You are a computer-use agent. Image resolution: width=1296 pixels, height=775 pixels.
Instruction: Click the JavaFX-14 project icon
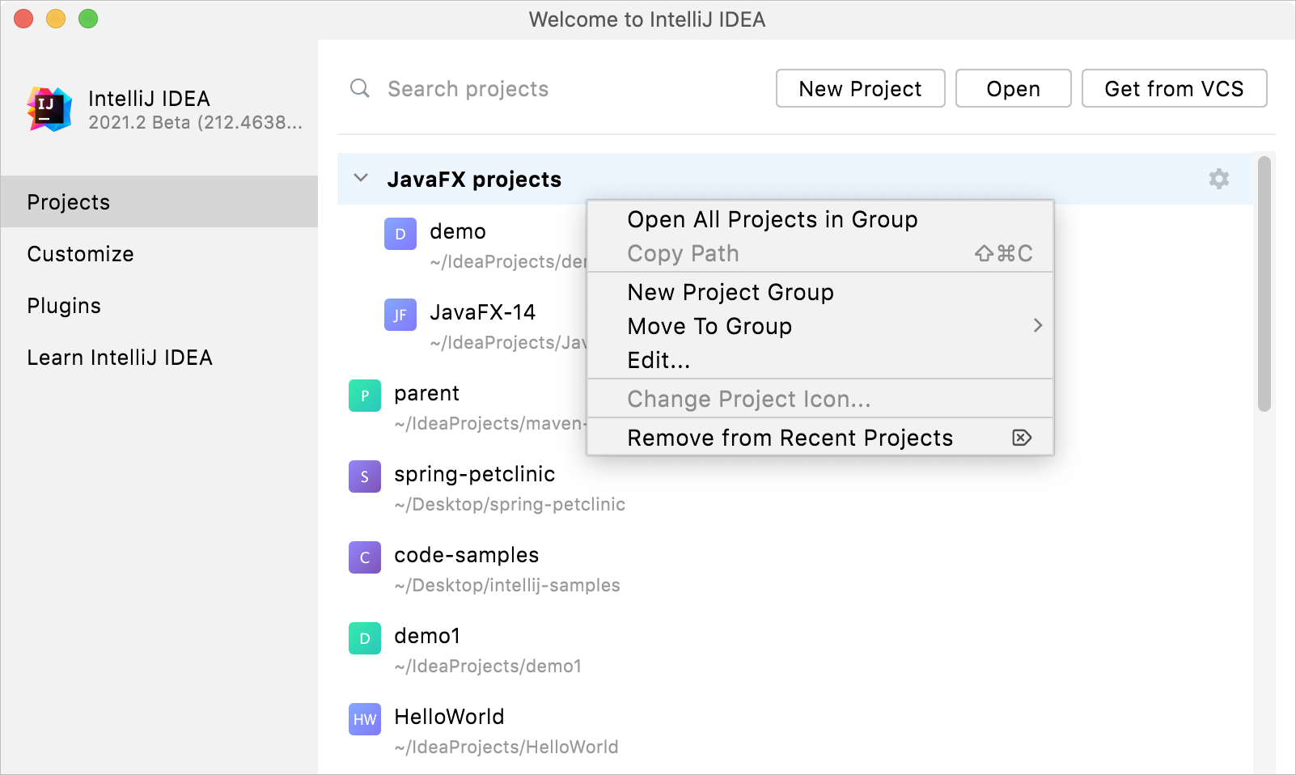[x=400, y=314]
